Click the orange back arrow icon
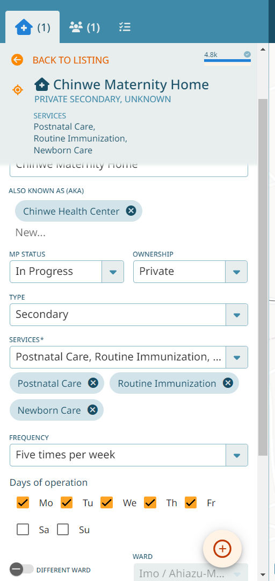The height and width of the screenshot is (581, 275). pos(17,60)
